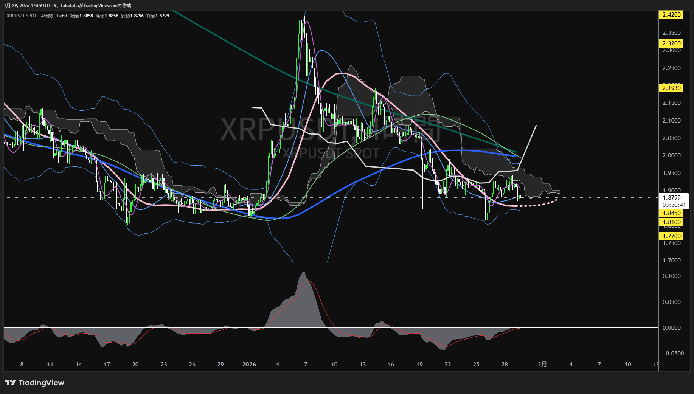Click the bar countdown timer 03:50:41

pyautogui.click(x=674, y=205)
